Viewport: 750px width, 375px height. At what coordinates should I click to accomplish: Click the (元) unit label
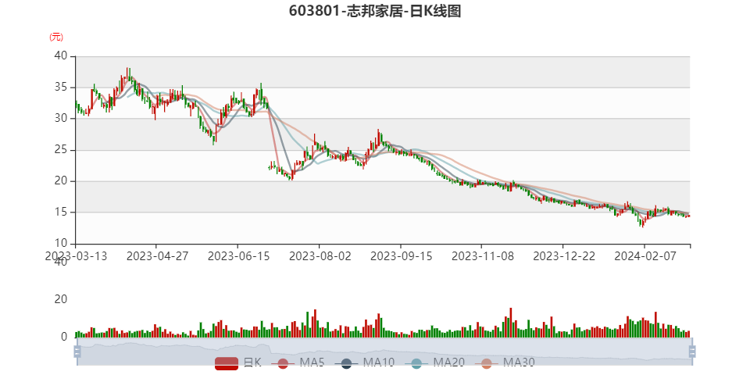point(56,37)
